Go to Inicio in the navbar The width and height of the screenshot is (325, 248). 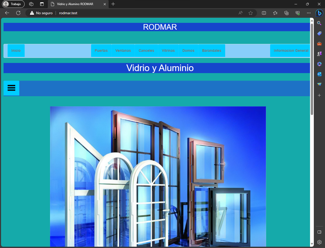(16, 51)
